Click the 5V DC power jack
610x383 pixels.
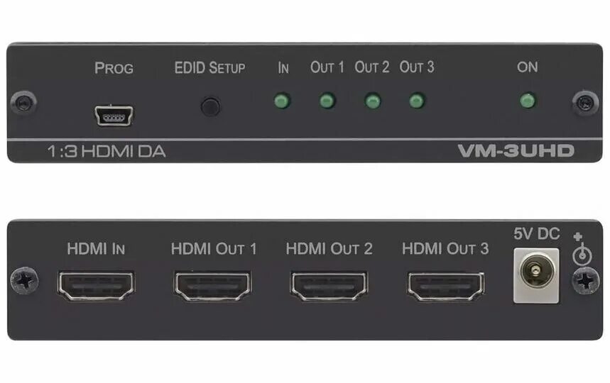pyautogui.click(x=536, y=276)
